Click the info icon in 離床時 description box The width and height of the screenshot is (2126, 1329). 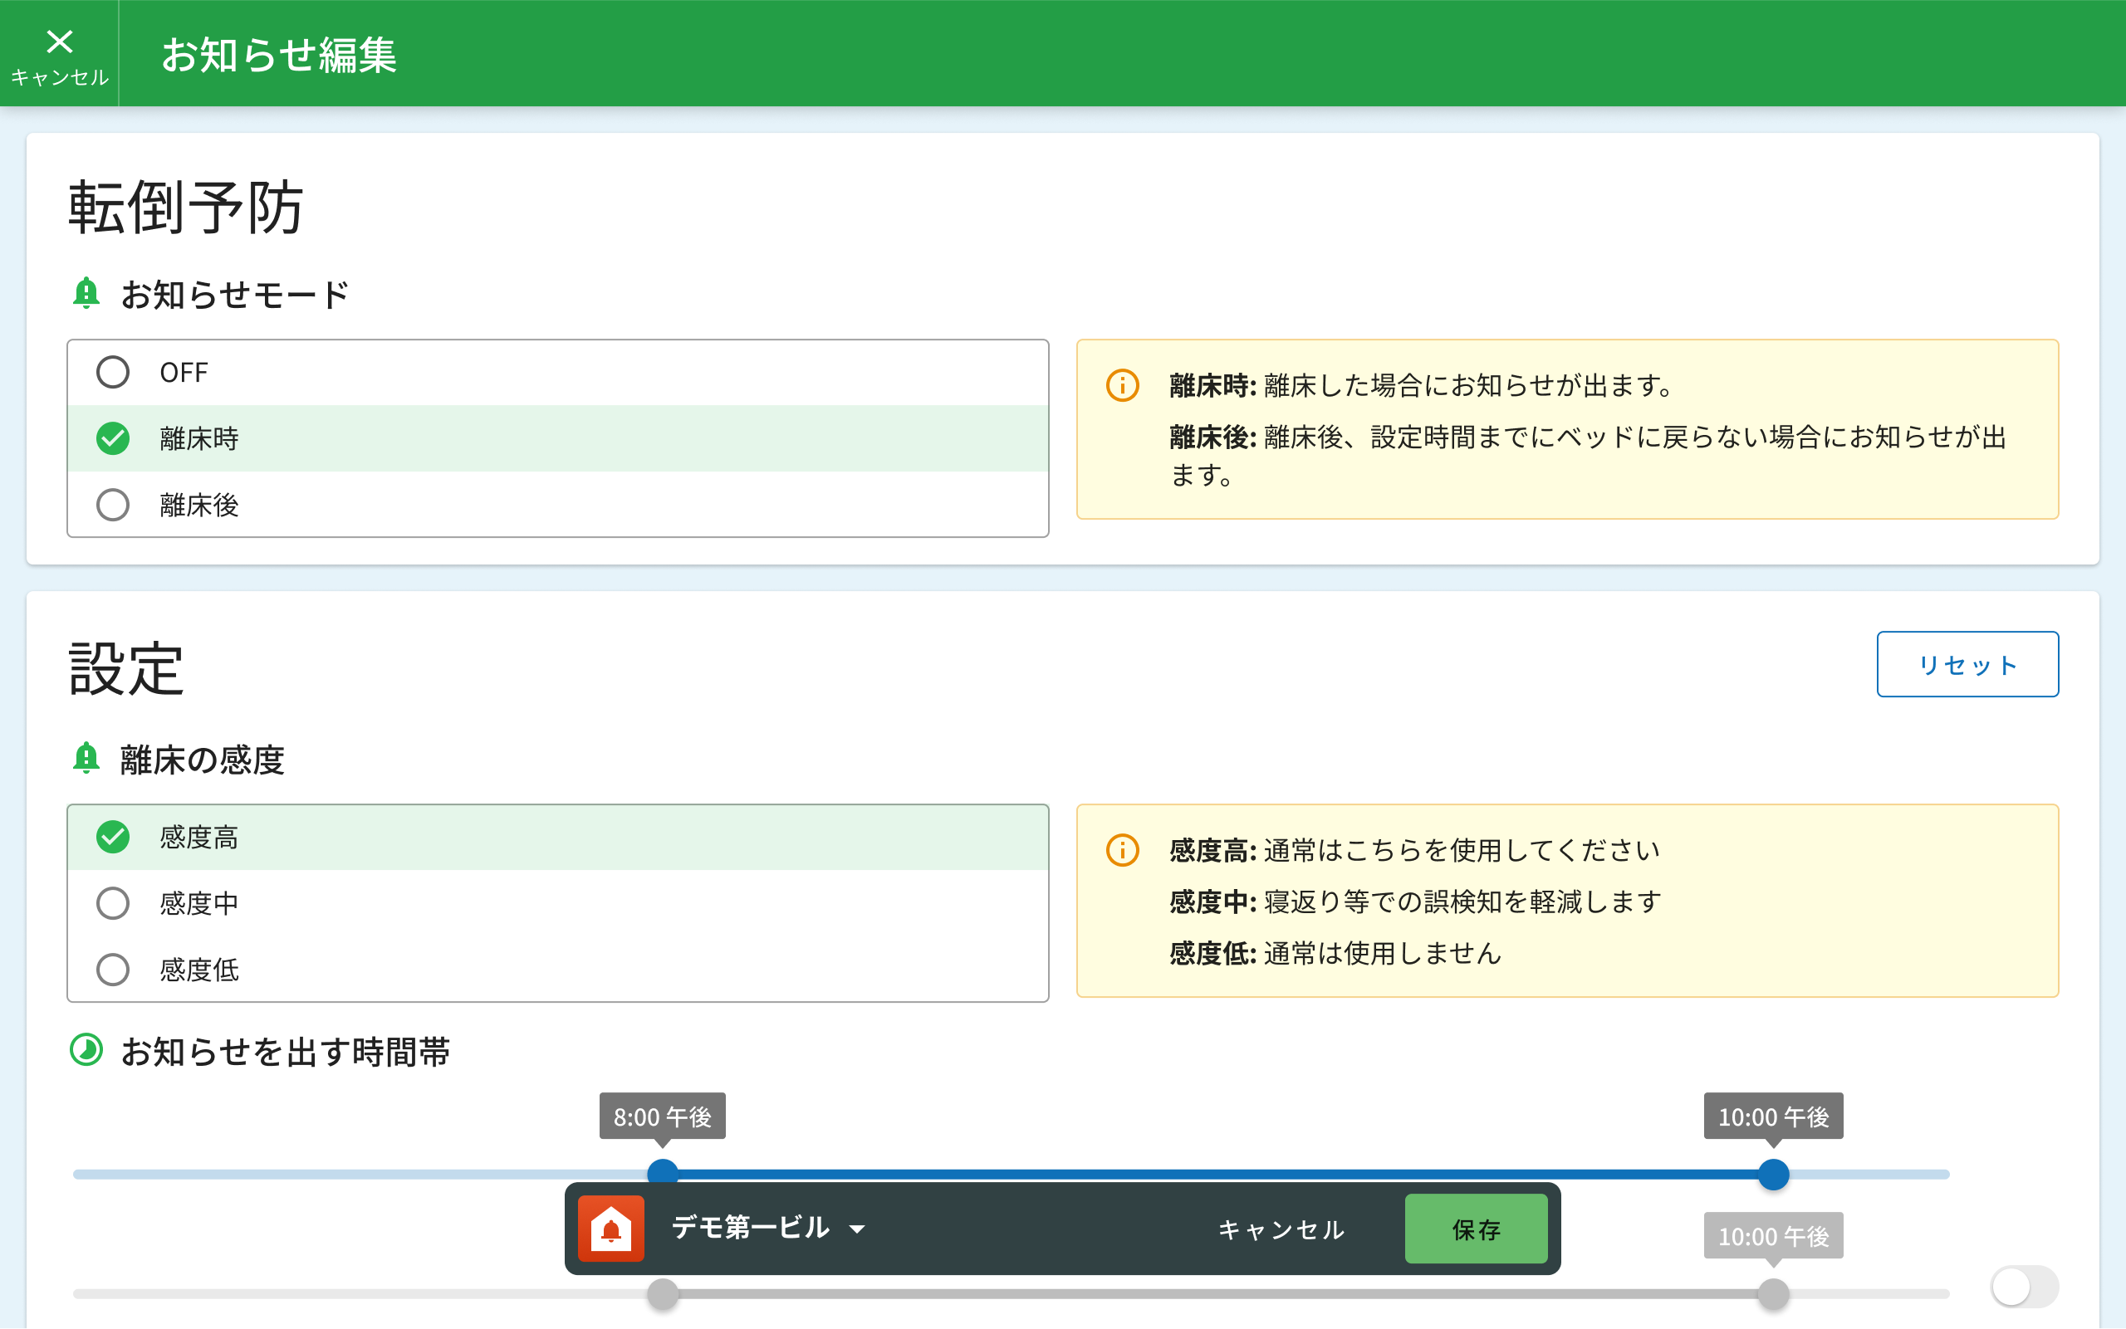click(x=1122, y=385)
